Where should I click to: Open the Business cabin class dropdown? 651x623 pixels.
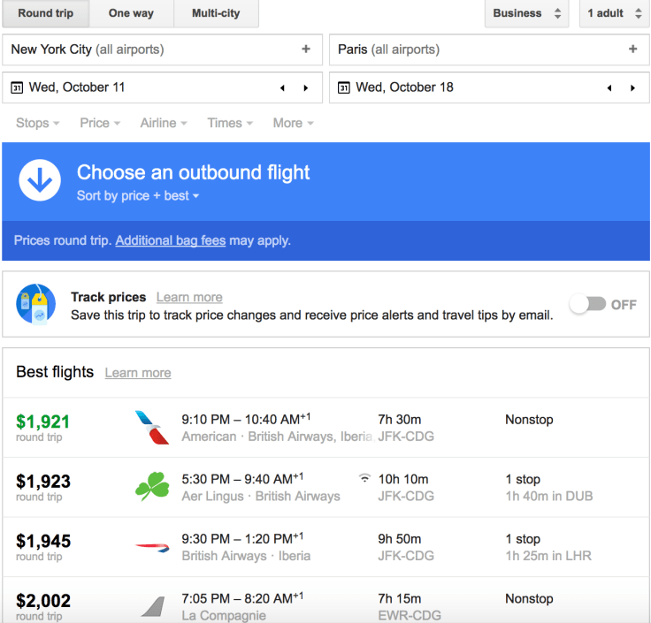[526, 13]
